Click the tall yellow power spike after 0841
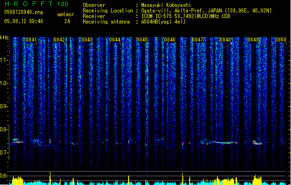Viewport: 291px width, 185px height. pos(50,178)
